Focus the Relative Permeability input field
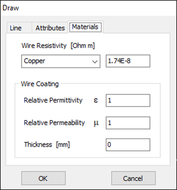Image resolution: width=177 pixels, height=190 pixels. [128, 123]
